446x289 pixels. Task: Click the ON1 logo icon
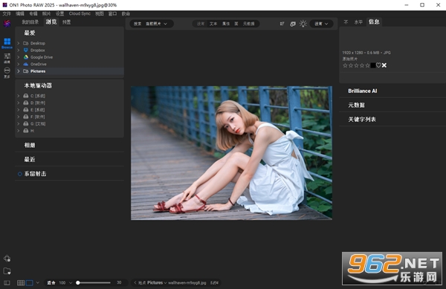[7, 24]
